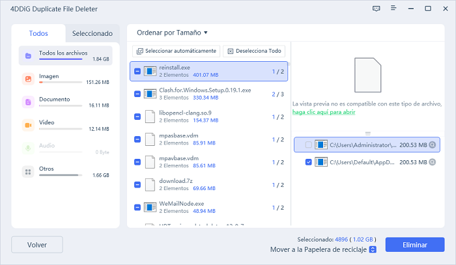Click the Video category icon
The height and width of the screenshot is (265, 456).
(x=28, y=125)
